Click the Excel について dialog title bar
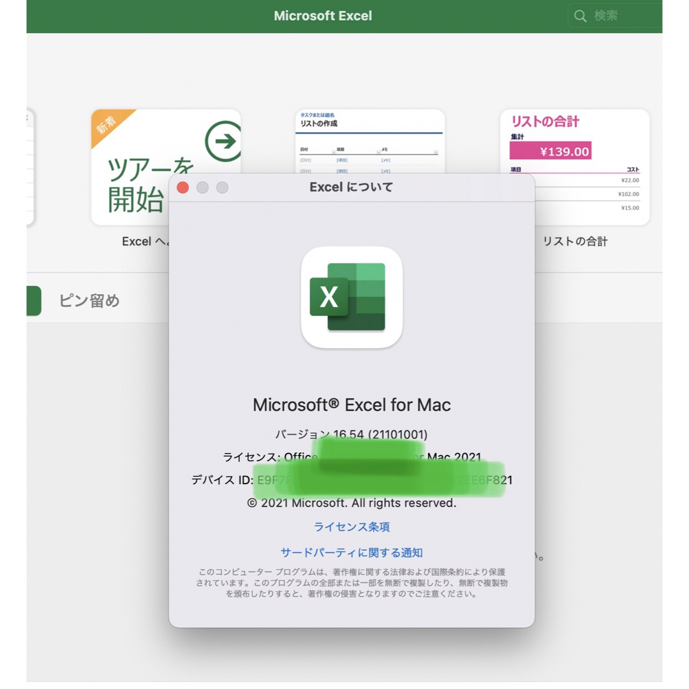 pos(352,188)
